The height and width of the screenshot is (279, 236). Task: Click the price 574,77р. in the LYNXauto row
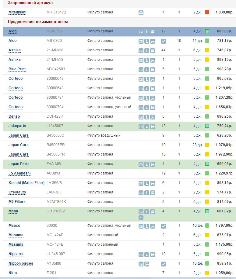(x=224, y=192)
